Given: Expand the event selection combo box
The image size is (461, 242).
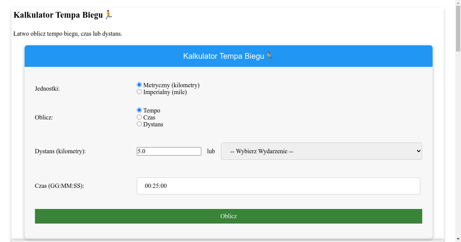Looking at the screenshot, I should (x=321, y=151).
